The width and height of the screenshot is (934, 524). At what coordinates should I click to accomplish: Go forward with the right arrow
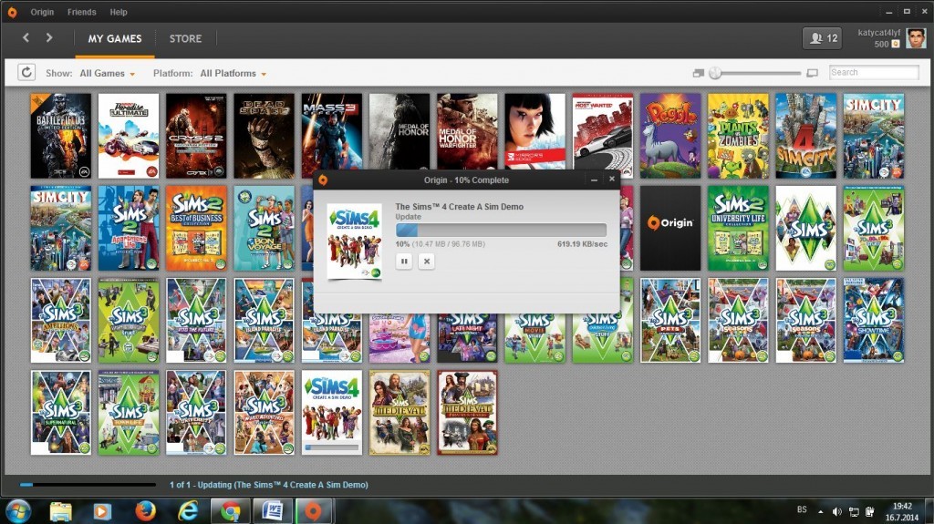(49, 38)
